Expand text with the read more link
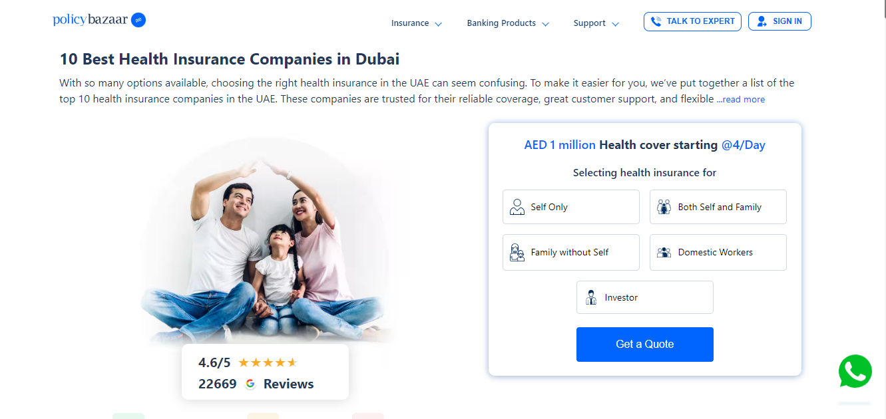The width and height of the screenshot is (886, 419). [741, 100]
